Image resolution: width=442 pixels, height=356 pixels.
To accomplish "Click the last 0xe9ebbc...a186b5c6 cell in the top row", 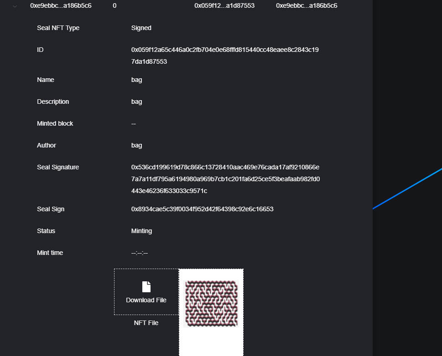I will pos(307,5).
